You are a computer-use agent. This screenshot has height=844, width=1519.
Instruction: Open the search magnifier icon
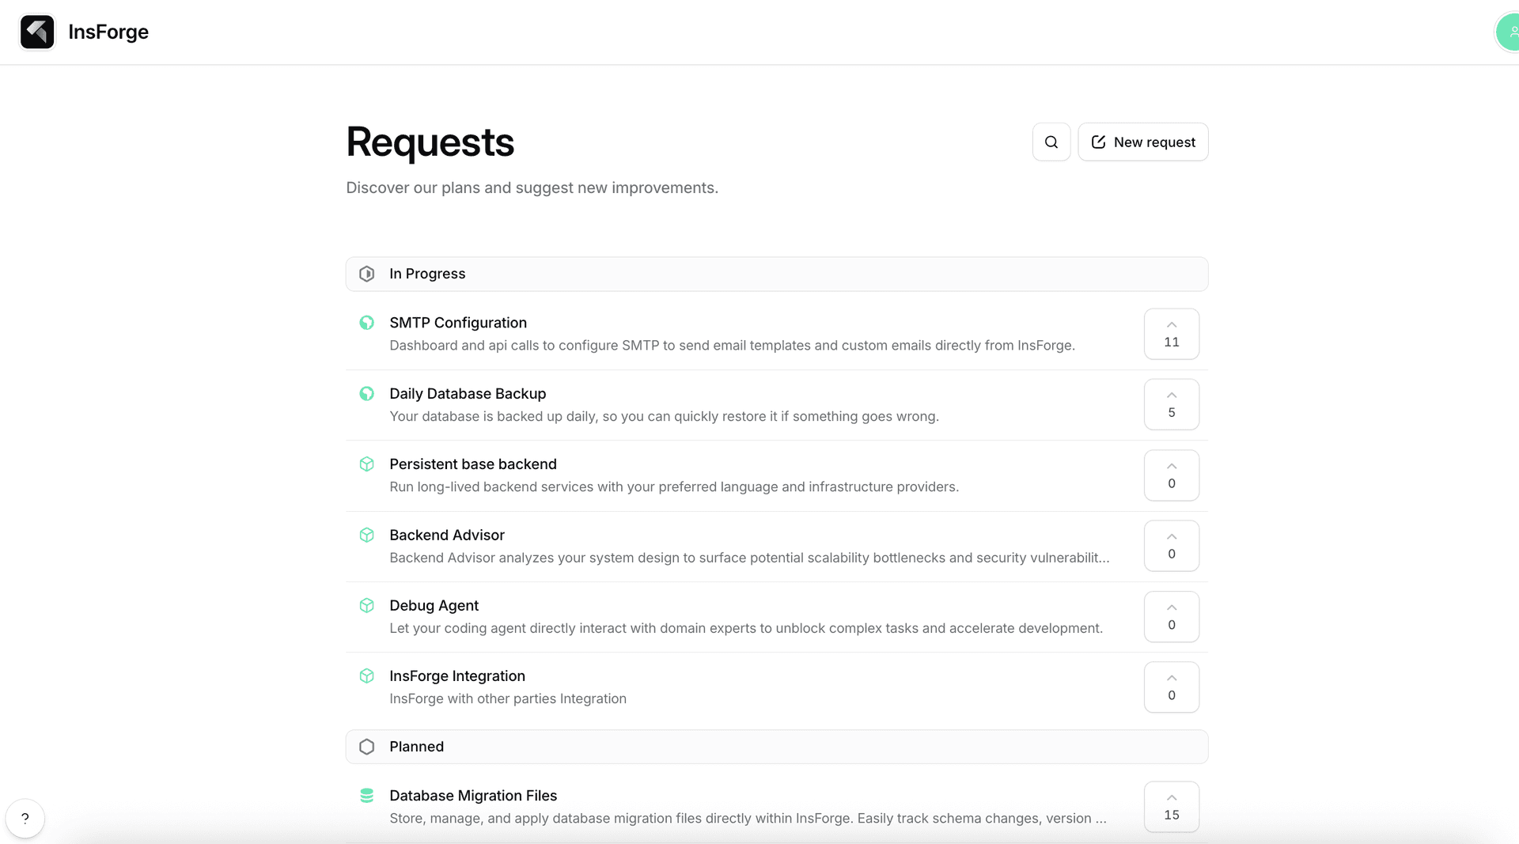click(1051, 142)
